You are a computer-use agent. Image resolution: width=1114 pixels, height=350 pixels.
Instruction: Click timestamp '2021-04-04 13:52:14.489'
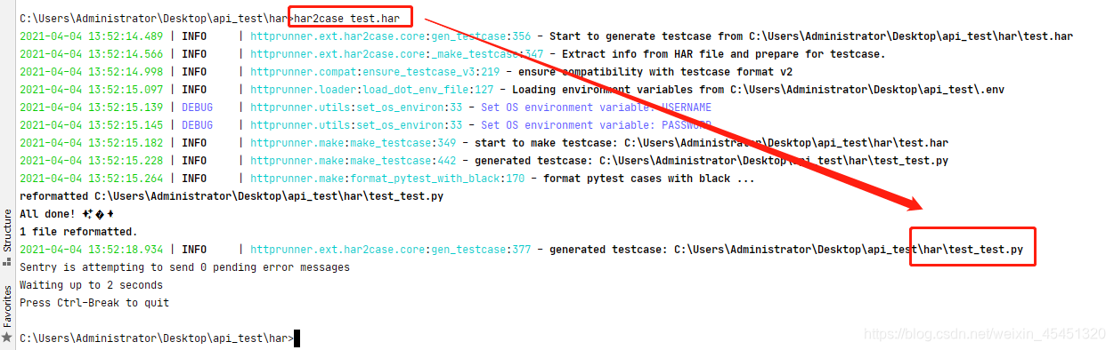coord(92,36)
